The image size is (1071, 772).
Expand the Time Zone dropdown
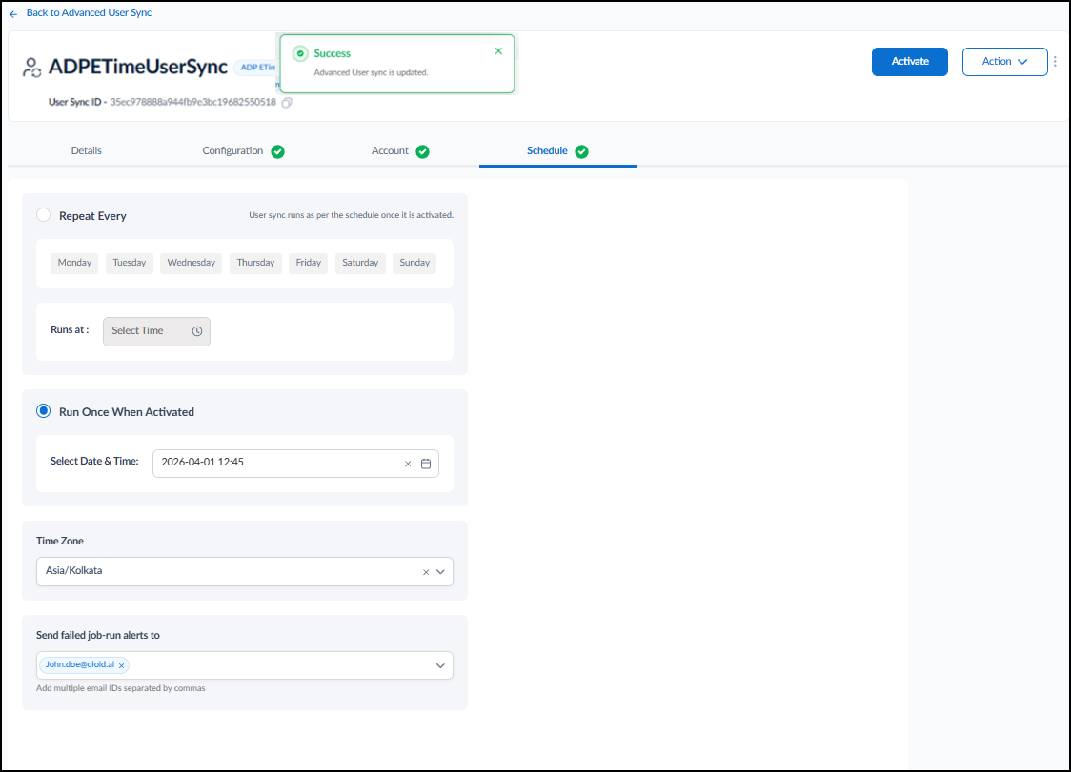[440, 572]
